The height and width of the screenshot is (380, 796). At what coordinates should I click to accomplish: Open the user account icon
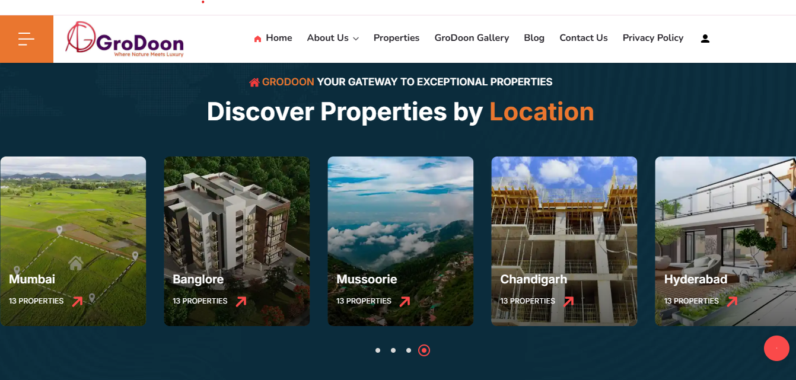click(705, 39)
